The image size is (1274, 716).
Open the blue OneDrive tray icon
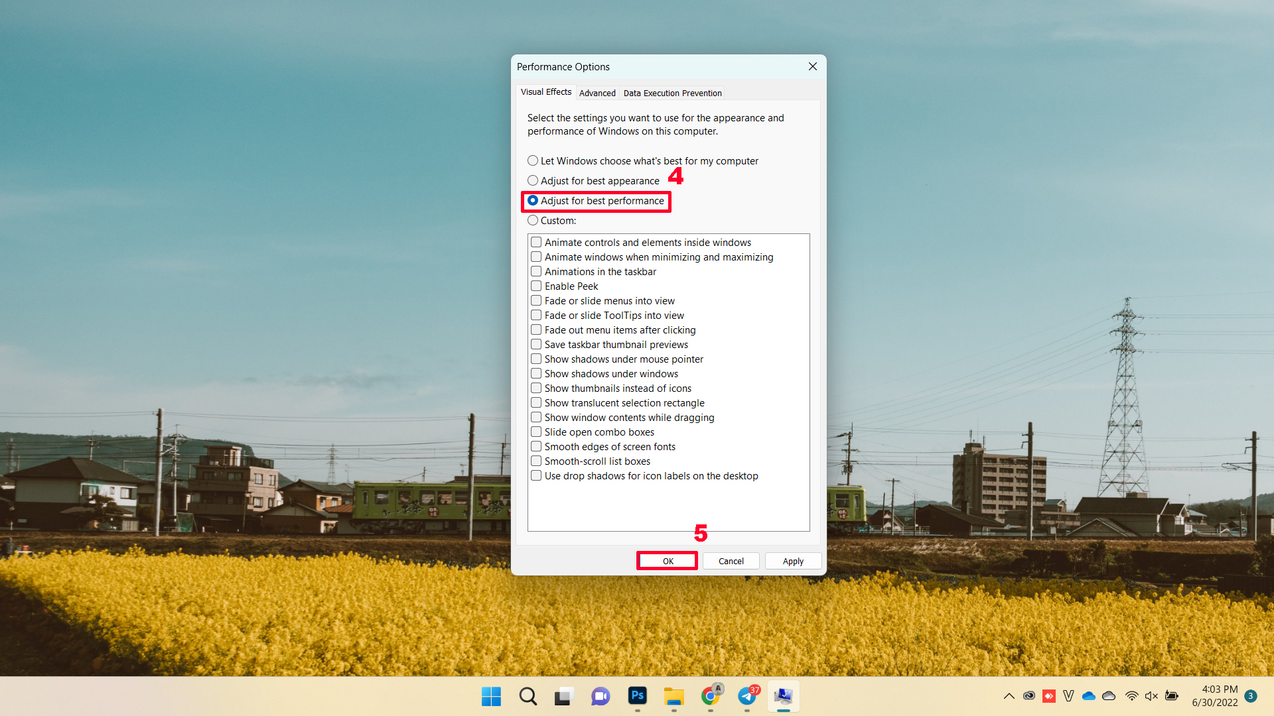pos(1089,696)
